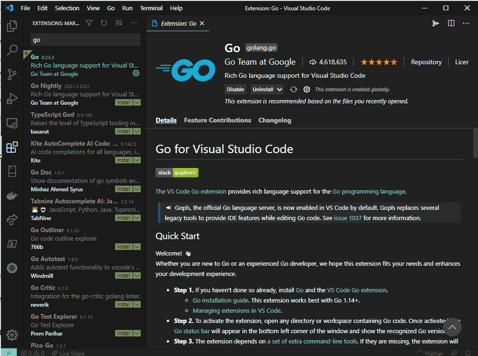478x356 pixels.
Task: Install the Go Nightly extension
Action: (x=124, y=103)
